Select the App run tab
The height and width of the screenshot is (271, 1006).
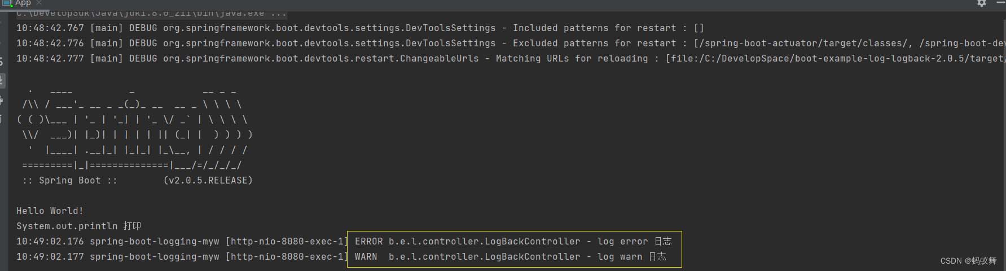point(23,3)
